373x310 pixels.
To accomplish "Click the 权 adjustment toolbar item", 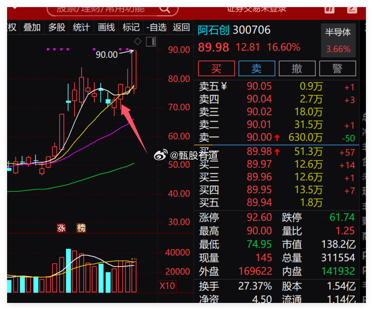I will (12, 27).
